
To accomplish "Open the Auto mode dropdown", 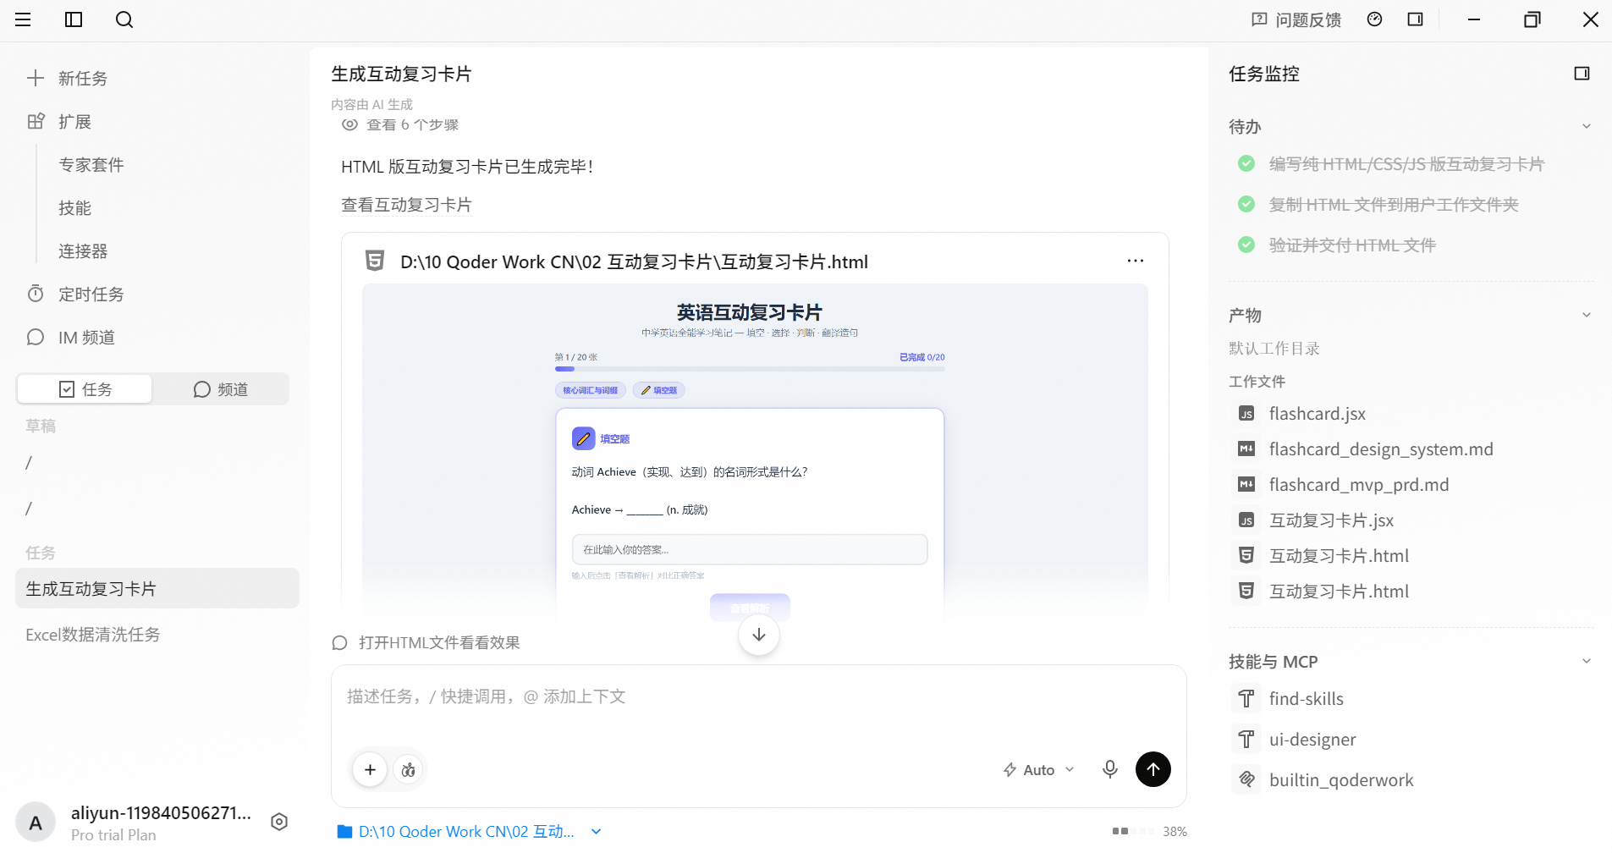I will coord(1038,770).
